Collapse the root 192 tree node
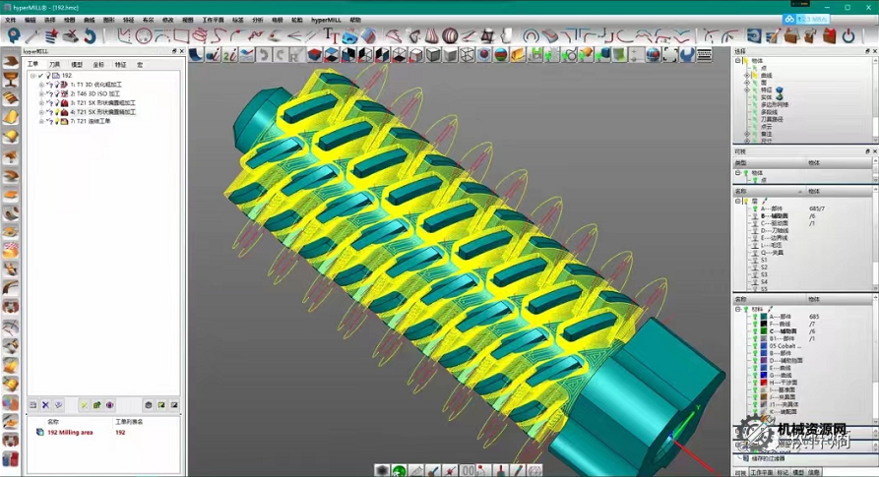 (x=32, y=76)
